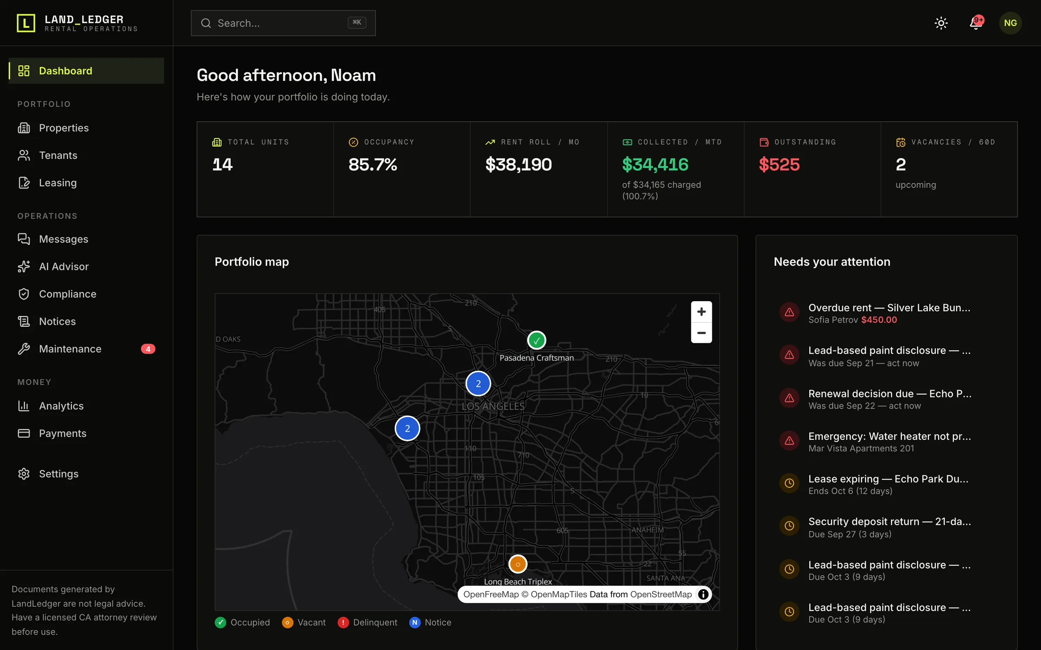Click the search magnifier icon

tap(206, 23)
